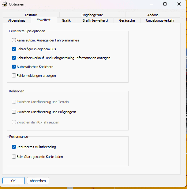Toggle Fahrscheinverkauf- und Fahrgastdialog-Informationen anzeigen
Viewport: 187px width, 189px height.
(x=14, y=58)
